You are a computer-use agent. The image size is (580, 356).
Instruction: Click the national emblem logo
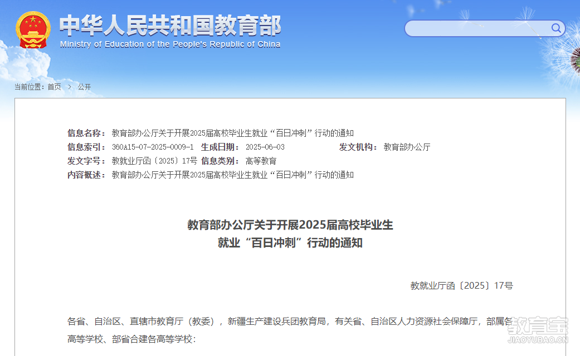(33, 30)
